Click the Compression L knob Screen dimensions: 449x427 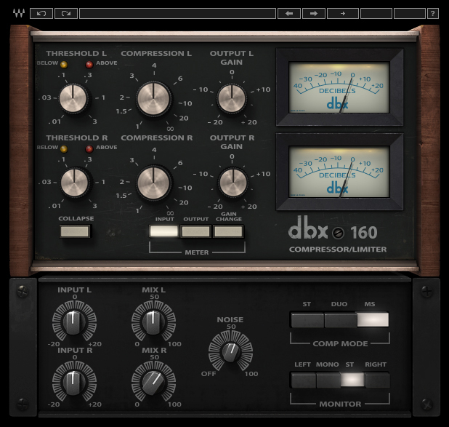(x=154, y=99)
